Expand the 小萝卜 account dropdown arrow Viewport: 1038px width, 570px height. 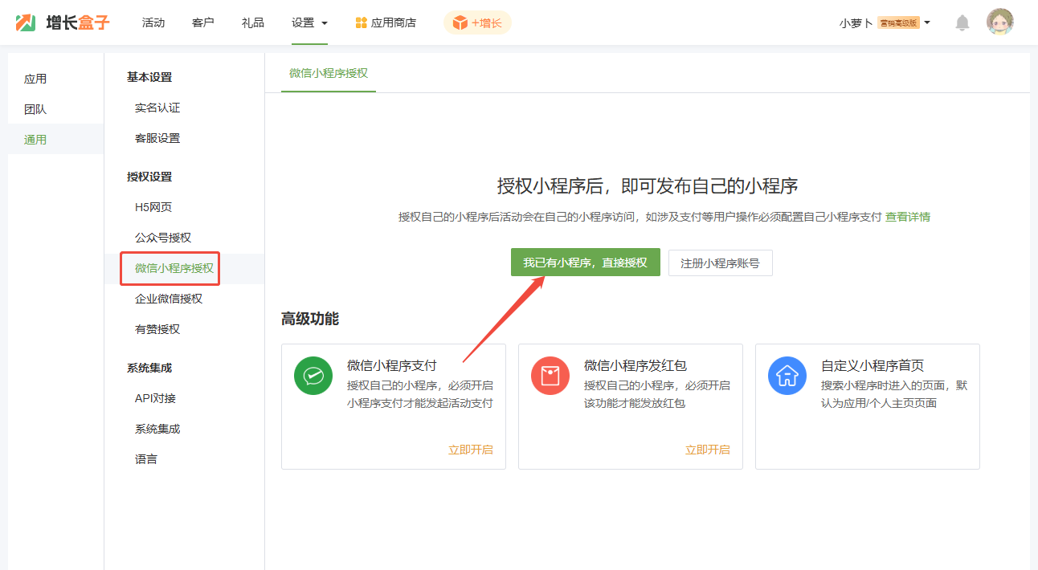[x=927, y=22]
